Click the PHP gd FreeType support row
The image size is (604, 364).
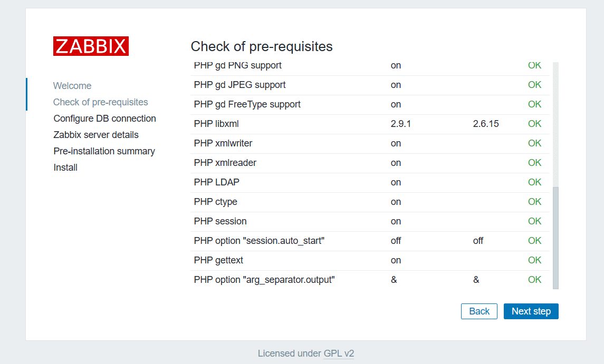click(x=370, y=105)
